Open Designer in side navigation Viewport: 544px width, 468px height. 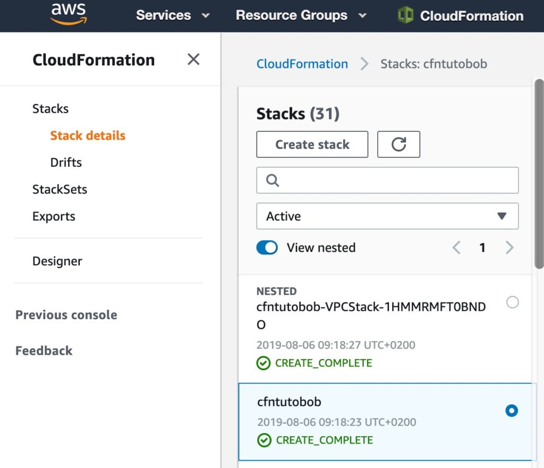click(57, 261)
